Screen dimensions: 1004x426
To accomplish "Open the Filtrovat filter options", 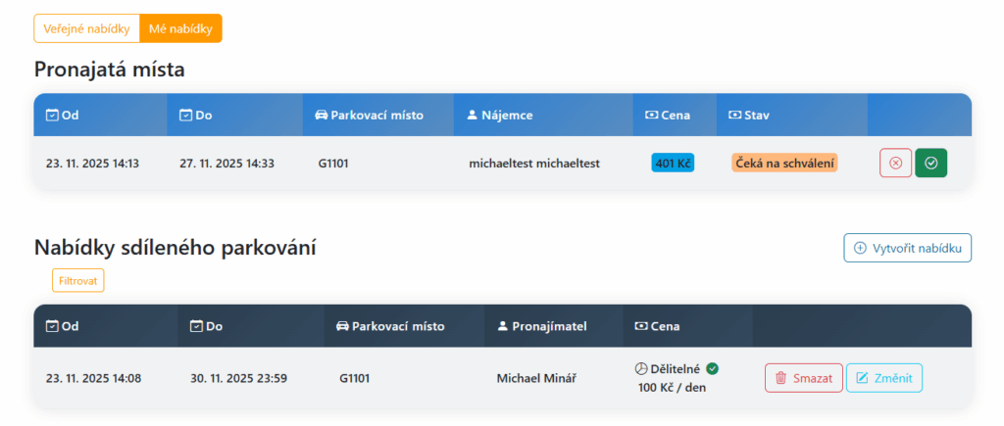I will 77,280.
